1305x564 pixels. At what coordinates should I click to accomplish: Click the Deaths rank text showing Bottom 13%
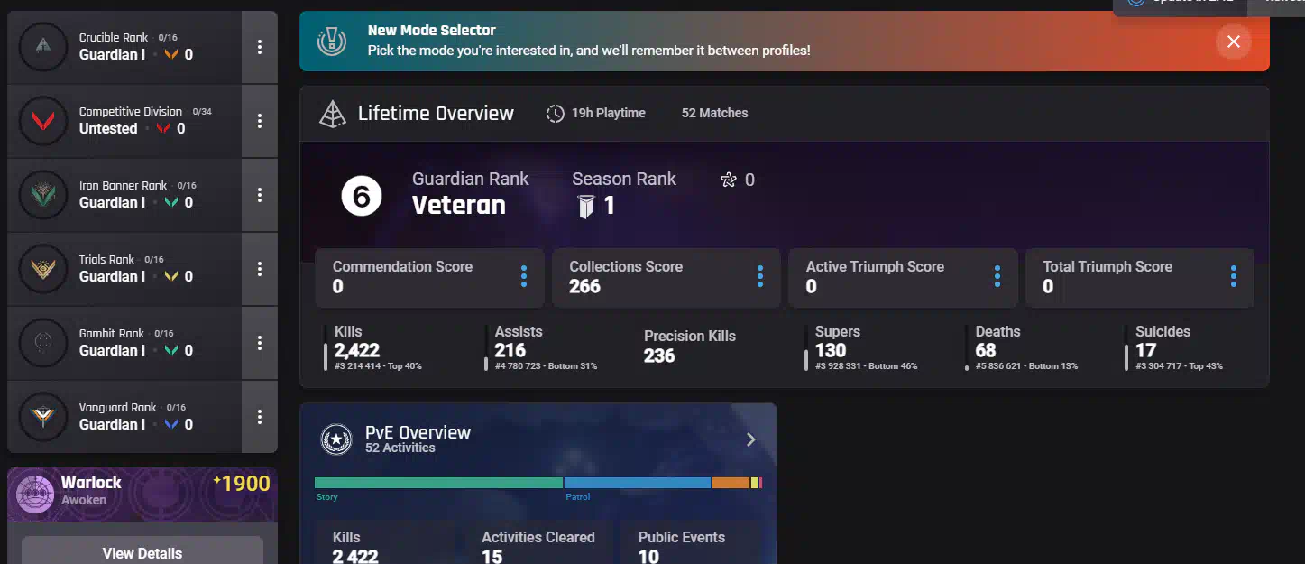tap(1026, 366)
